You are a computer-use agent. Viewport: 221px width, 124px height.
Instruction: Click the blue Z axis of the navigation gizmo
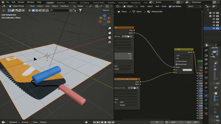coord(105,15)
